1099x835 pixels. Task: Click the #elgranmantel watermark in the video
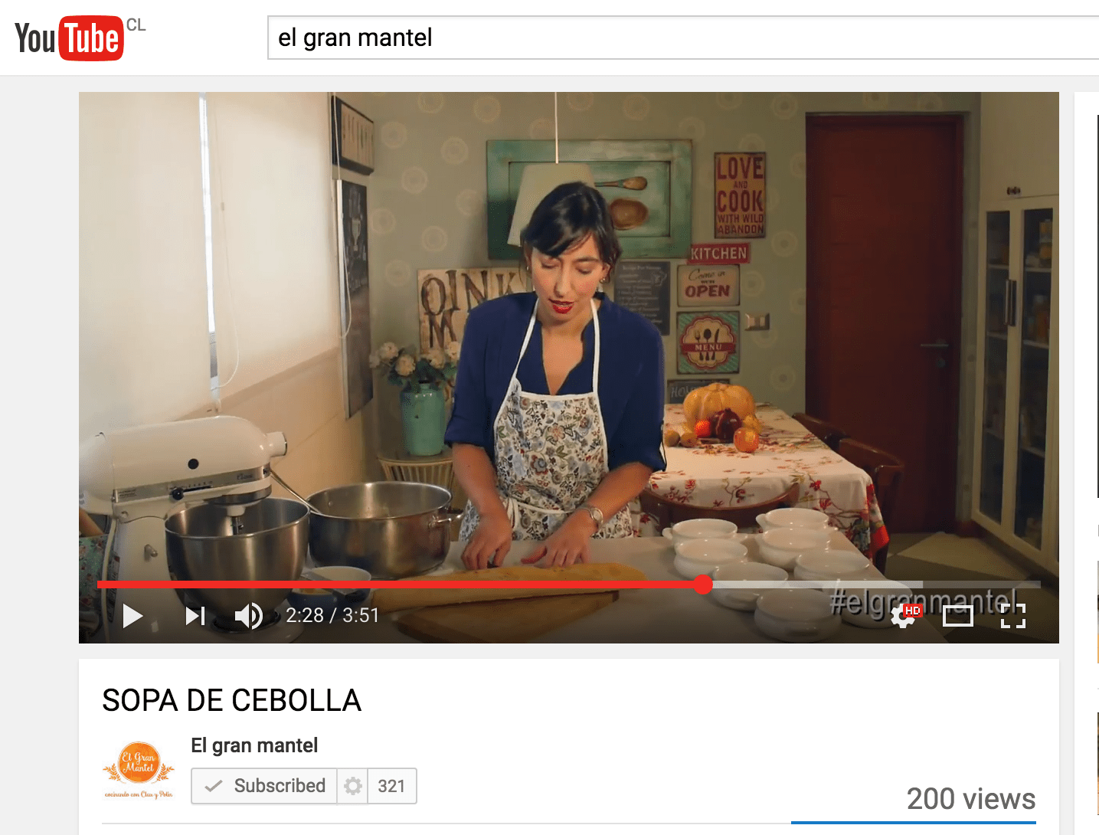[924, 602]
